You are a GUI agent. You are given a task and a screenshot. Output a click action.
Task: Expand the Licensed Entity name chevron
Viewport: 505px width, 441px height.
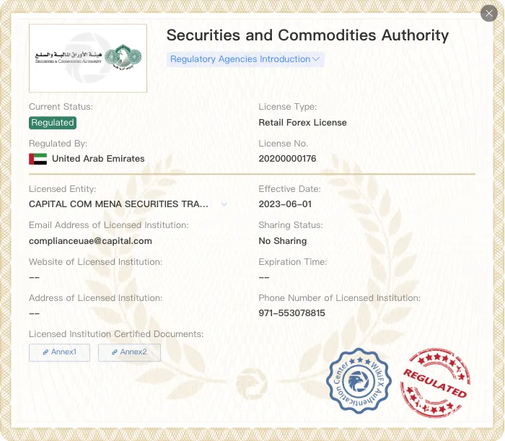pyautogui.click(x=224, y=204)
